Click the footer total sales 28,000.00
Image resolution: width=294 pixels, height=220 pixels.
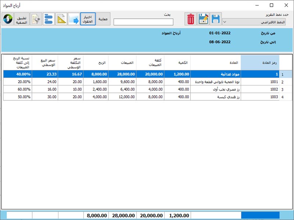pos(123,216)
